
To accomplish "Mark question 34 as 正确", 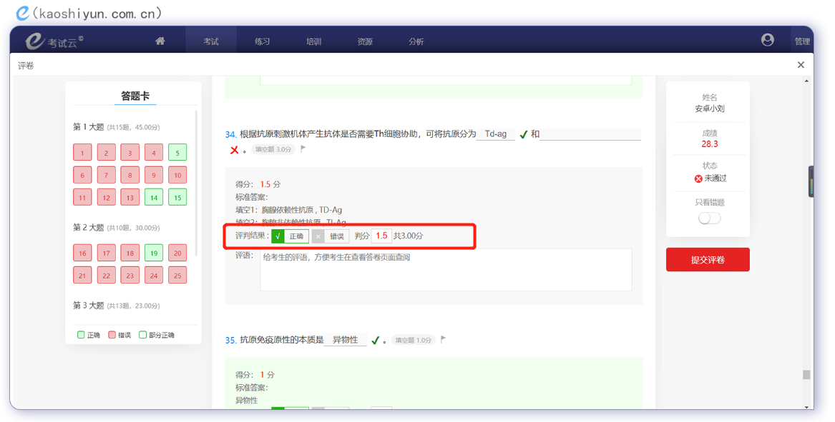I will tap(290, 236).
